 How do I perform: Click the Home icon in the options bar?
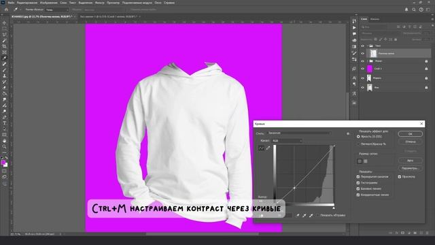click(x=6, y=10)
